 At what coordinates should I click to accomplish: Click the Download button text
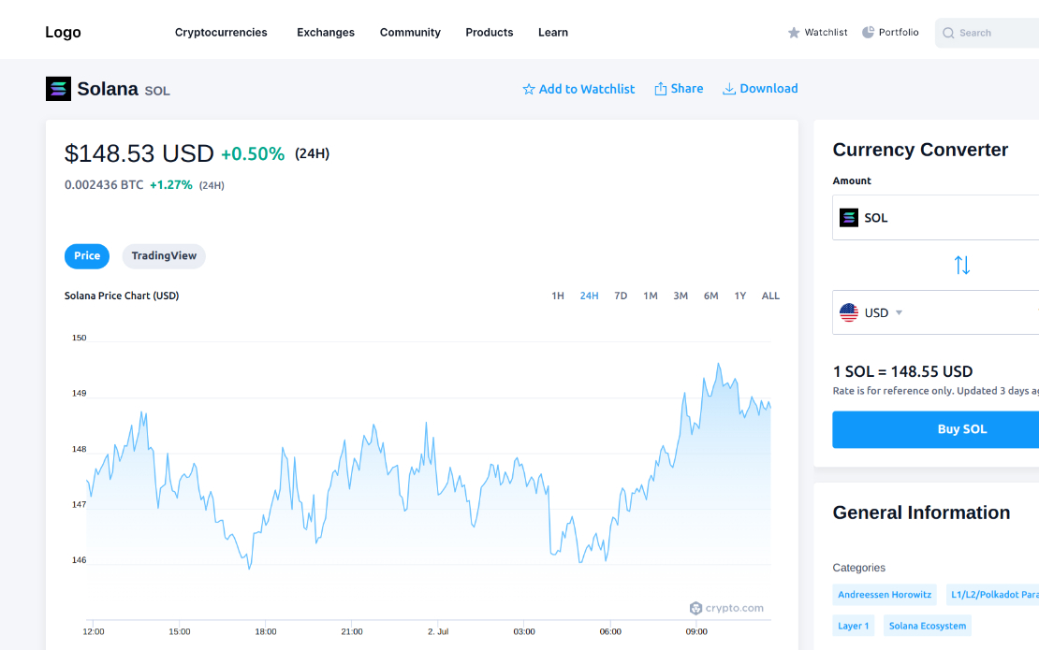tap(768, 89)
